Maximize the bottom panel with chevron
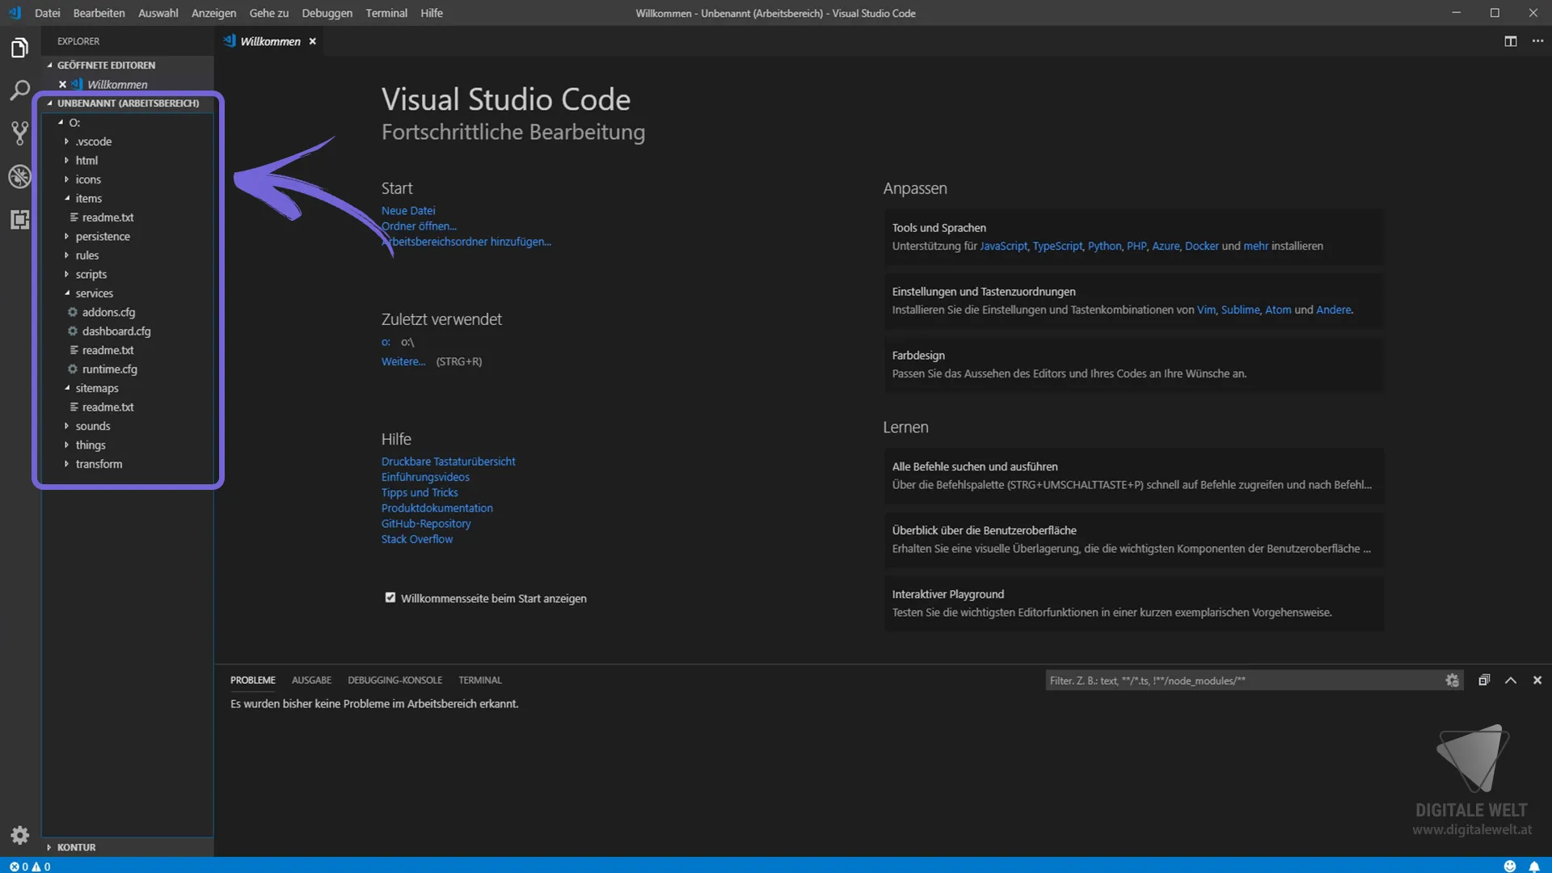 [x=1511, y=681]
